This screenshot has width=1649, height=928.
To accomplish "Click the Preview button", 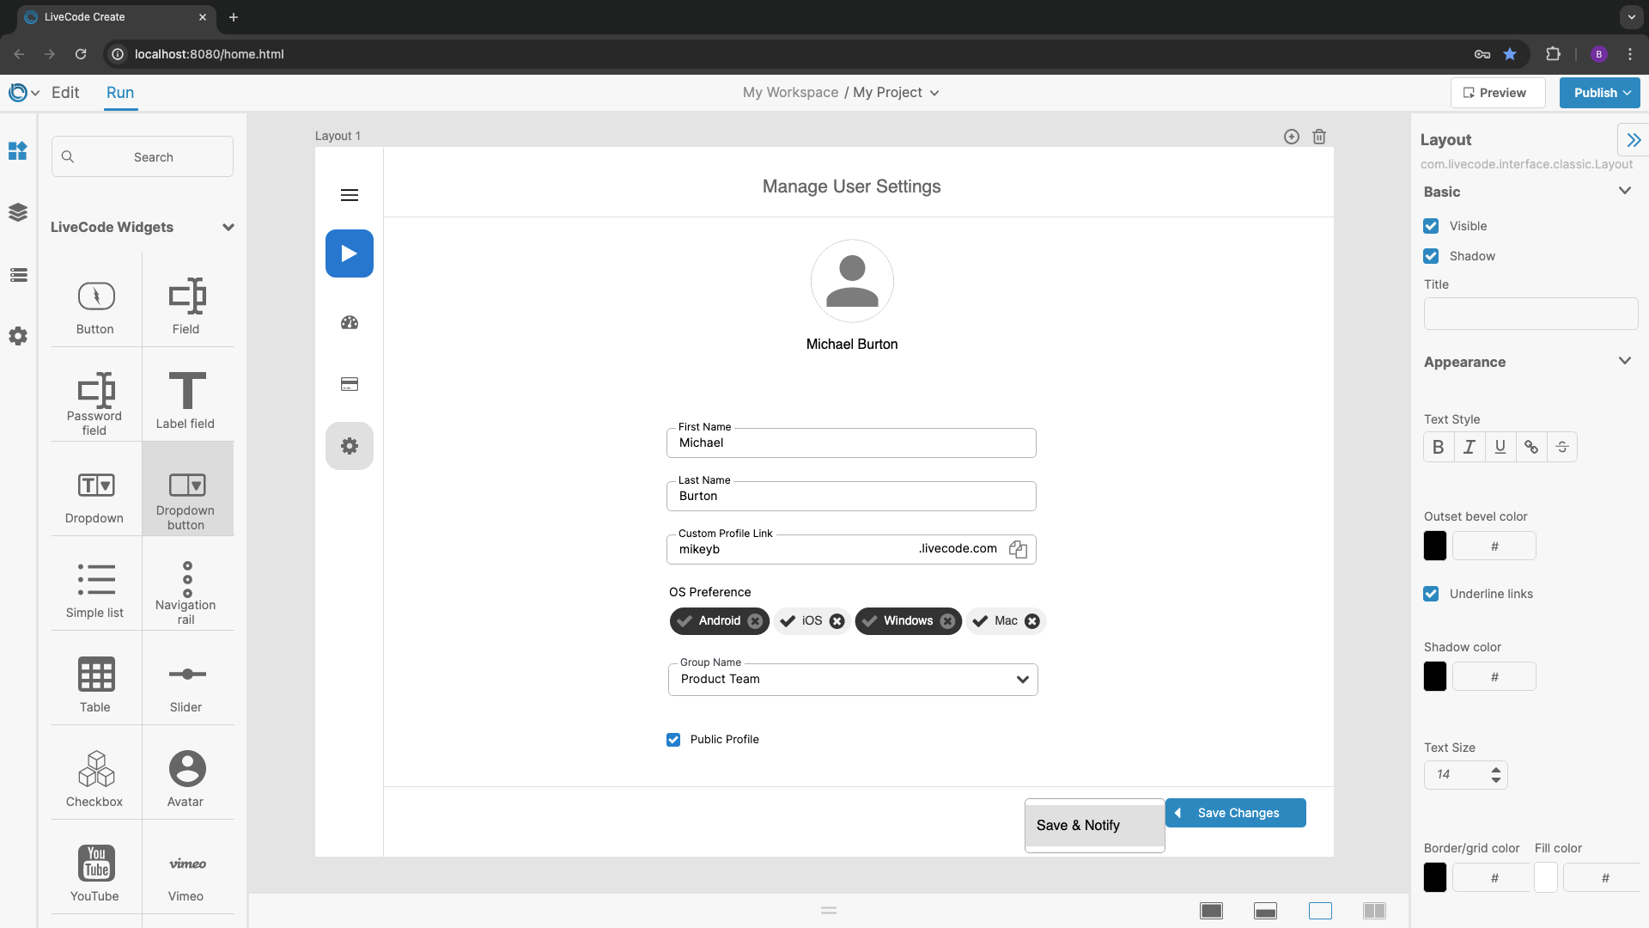I will 1497,93.
